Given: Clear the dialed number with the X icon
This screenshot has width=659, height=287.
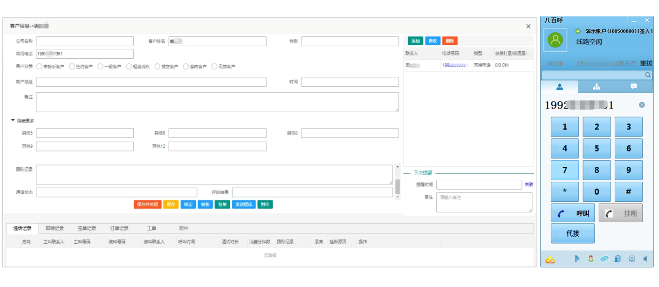Looking at the screenshot, I should [642, 105].
